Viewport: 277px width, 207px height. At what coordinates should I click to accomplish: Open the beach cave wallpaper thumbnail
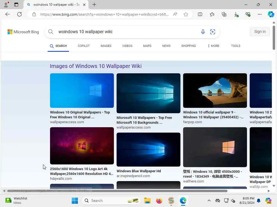tap(215, 91)
